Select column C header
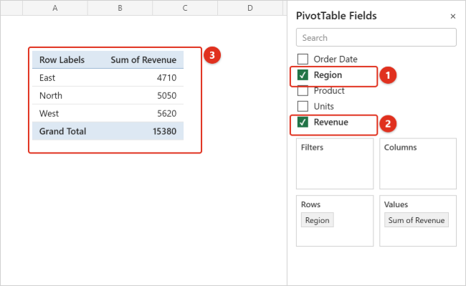Viewport: 466px width, 286px height. [185, 8]
